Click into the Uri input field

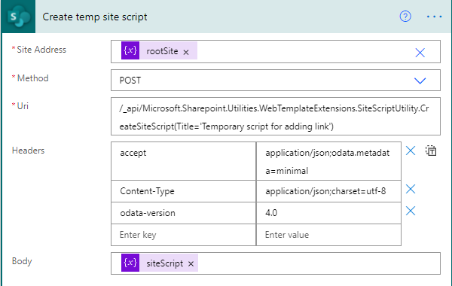(x=276, y=117)
